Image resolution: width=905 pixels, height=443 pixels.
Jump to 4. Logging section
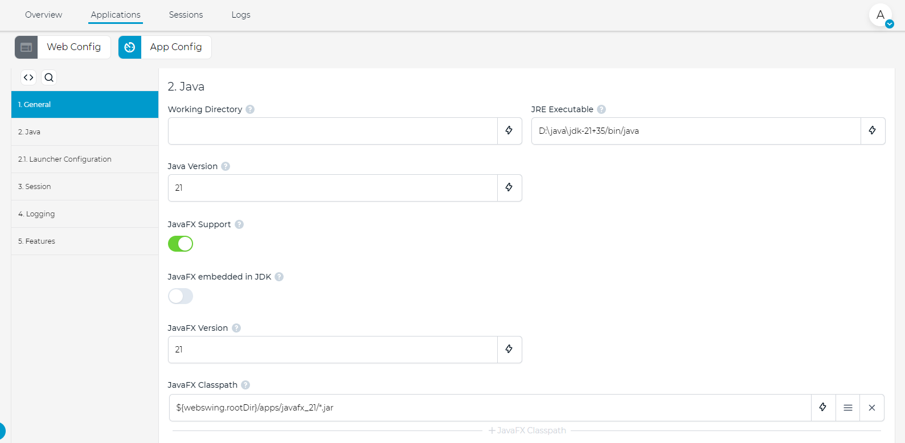[x=85, y=214]
